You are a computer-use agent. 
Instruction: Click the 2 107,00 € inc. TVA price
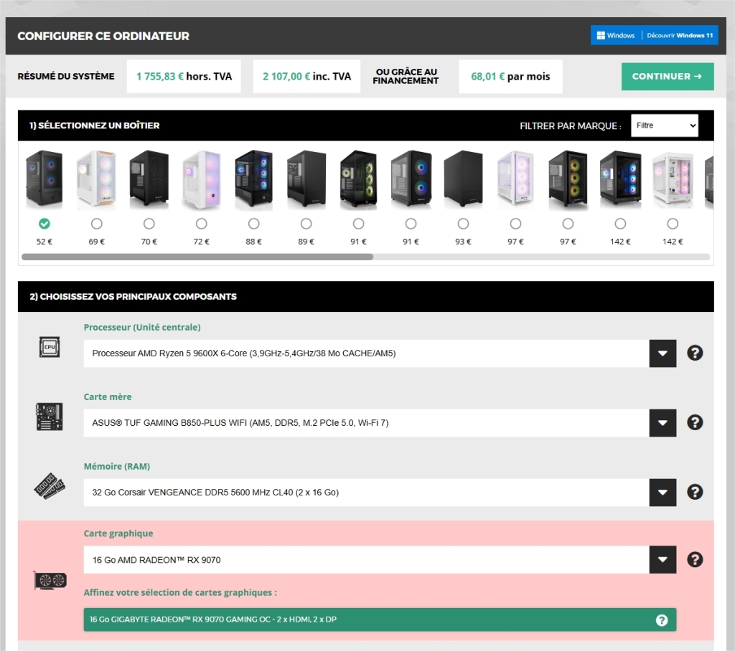click(306, 76)
